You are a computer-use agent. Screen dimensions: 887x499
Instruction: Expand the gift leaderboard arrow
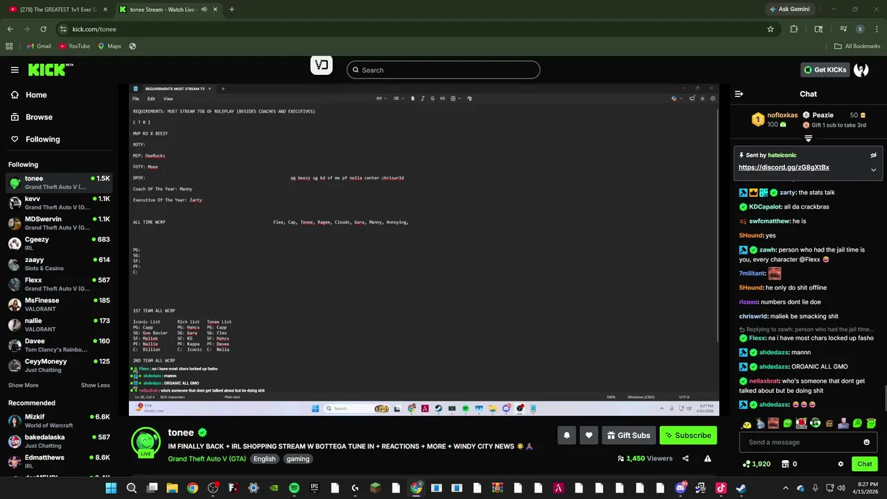808,139
